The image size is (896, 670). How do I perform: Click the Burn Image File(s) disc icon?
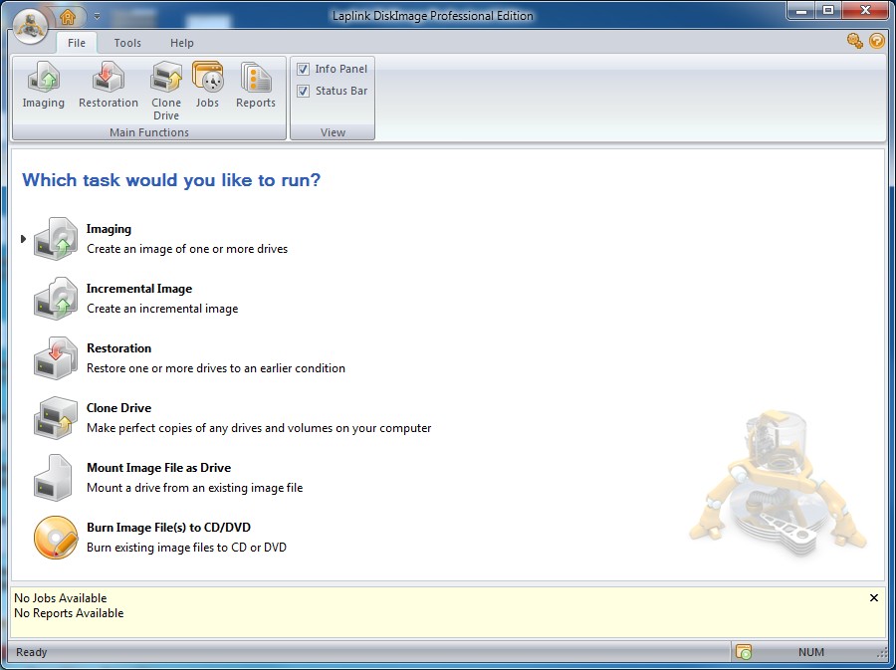tap(56, 538)
